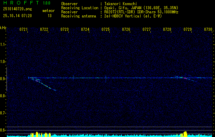Viewport: 215px width, 137px height.
Task: Click the timestamp 25.10.14 07:20
Action: pyautogui.click(x=17, y=16)
